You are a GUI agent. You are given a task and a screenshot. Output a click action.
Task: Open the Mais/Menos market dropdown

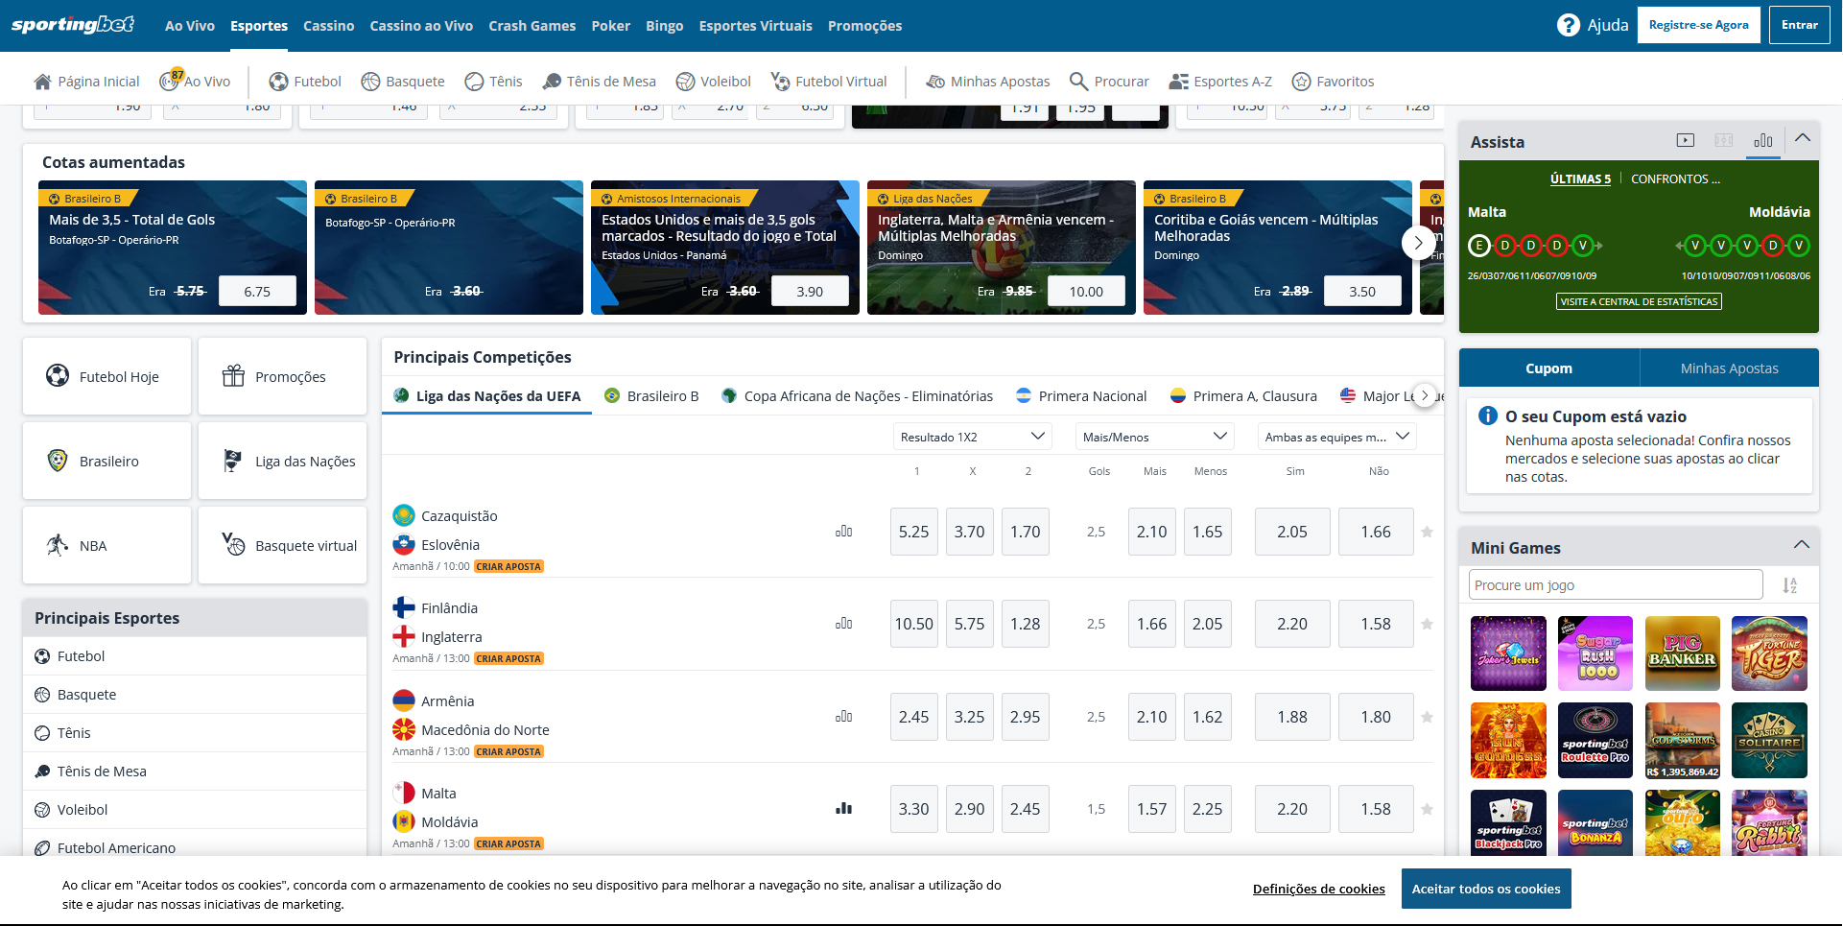(1154, 437)
